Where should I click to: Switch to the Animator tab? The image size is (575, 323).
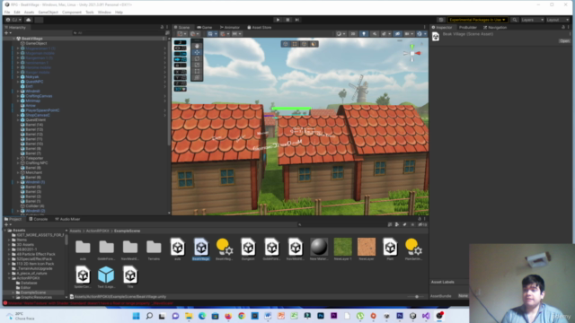click(x=230, y=27)
